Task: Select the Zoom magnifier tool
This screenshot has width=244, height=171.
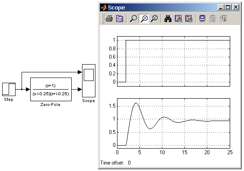Action: pyautogui.click(x=133, y=19)
